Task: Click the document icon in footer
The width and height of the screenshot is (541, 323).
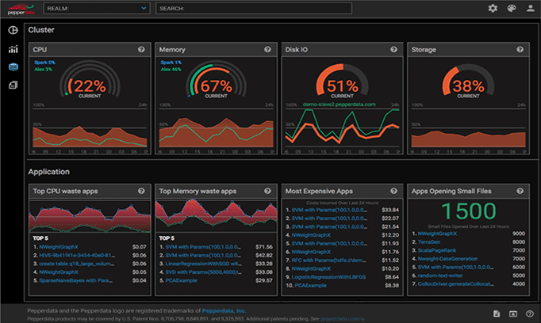Action: [x=496, y=313]
